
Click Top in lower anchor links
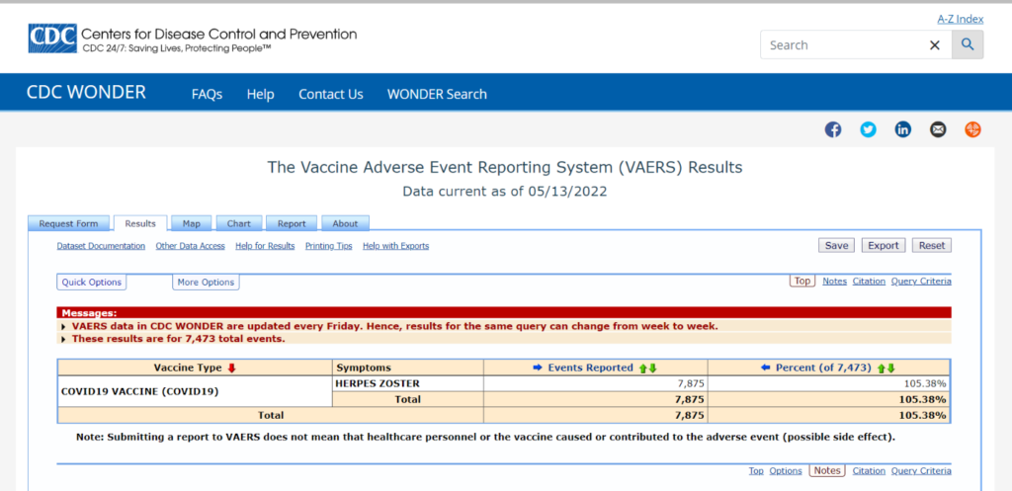[756, 471]
